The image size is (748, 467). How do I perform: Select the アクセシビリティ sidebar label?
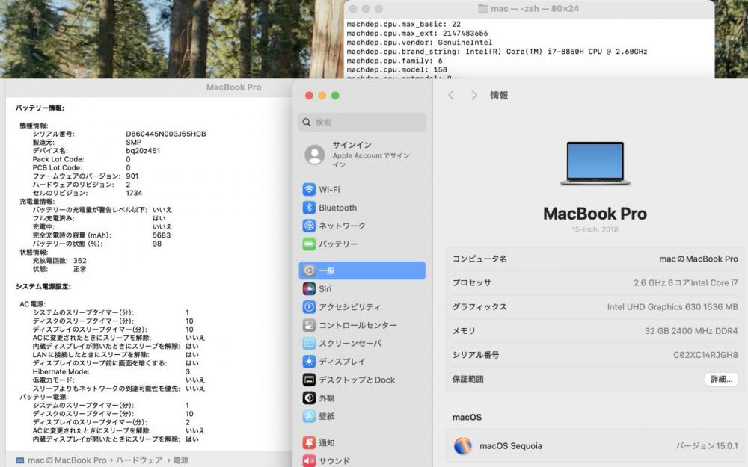pyautogui.click(x=349, y=307)
